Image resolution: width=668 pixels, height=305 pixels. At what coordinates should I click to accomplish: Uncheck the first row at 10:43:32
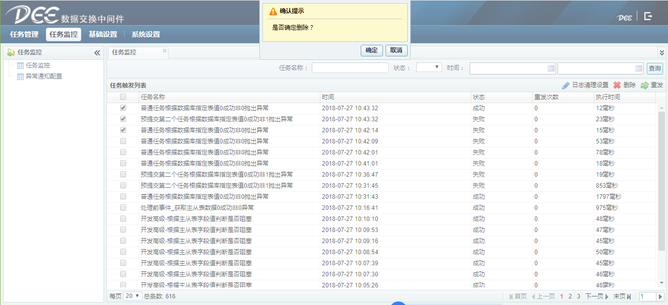[123, 108]
